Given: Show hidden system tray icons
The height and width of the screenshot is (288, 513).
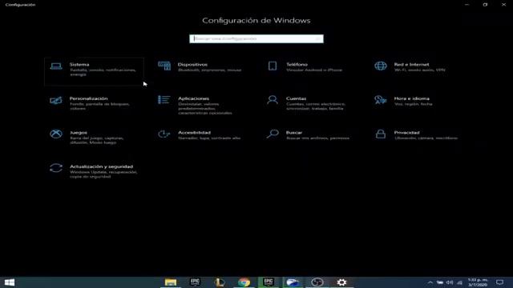Looking at the screenshot, I should (x=430, y=282).
